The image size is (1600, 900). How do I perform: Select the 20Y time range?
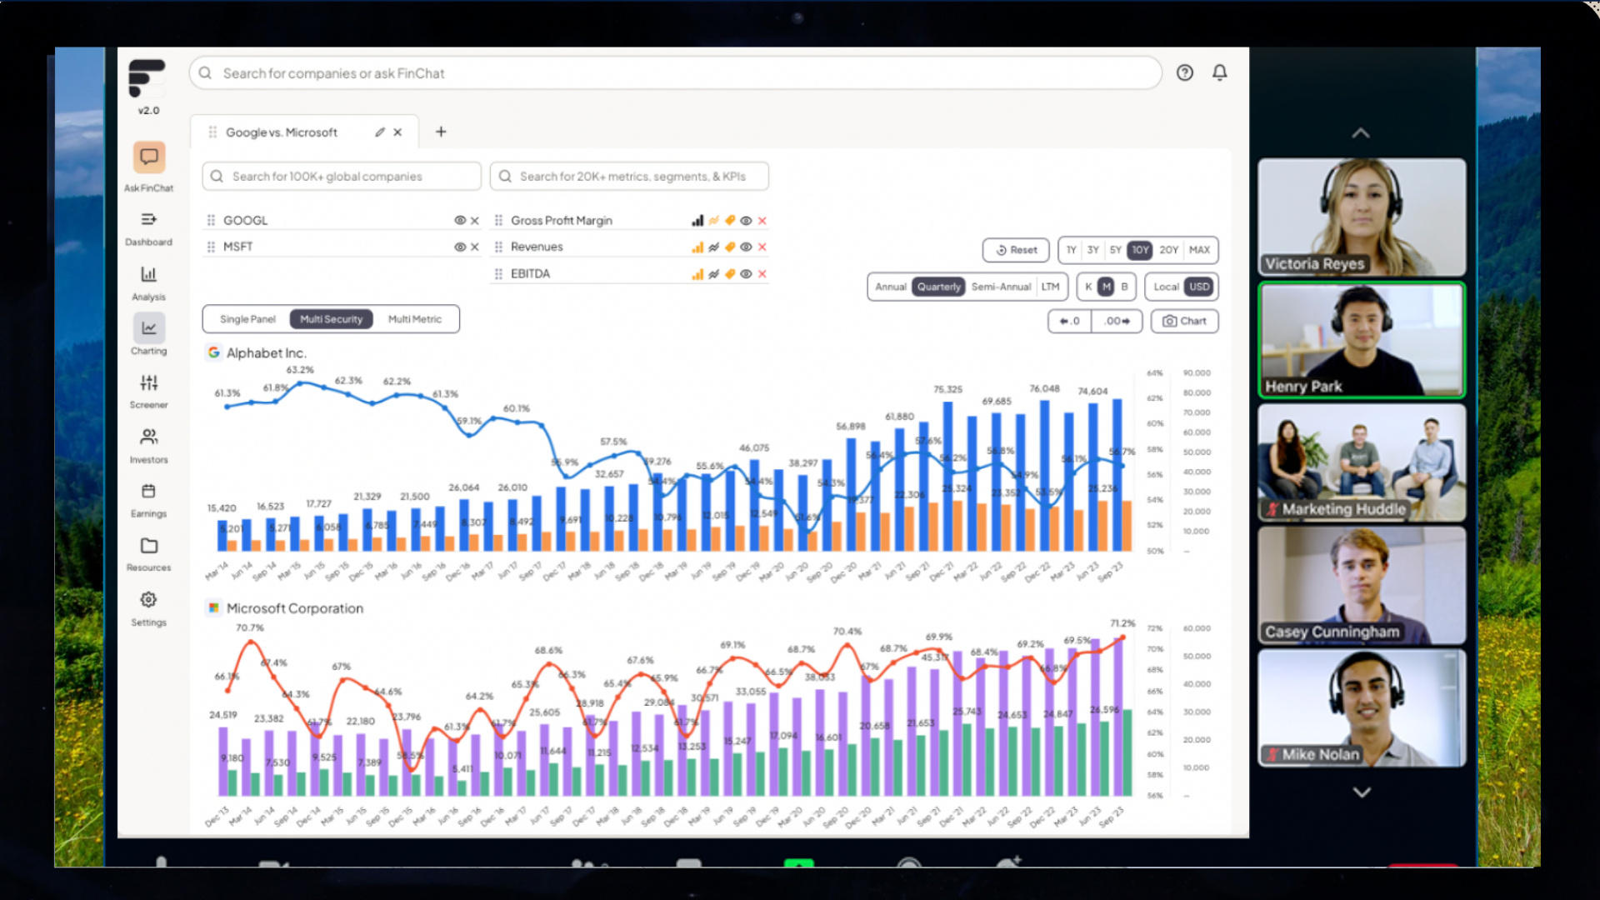[x=1168, y=250]
